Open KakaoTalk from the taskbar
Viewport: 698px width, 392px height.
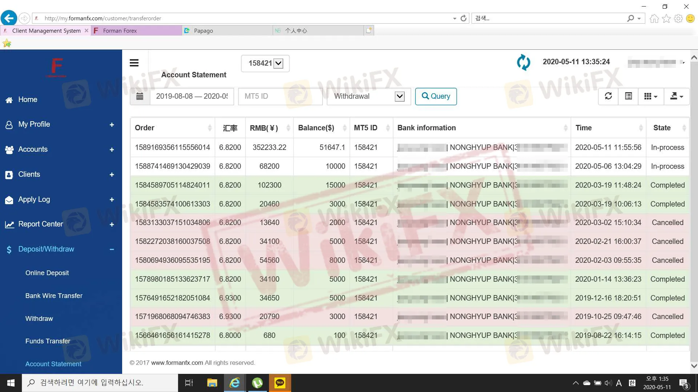[280, 383]
